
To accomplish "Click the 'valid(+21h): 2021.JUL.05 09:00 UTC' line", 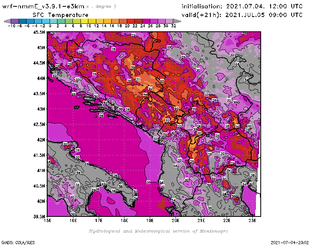I will pyautogui.click(x=242, y=15).
